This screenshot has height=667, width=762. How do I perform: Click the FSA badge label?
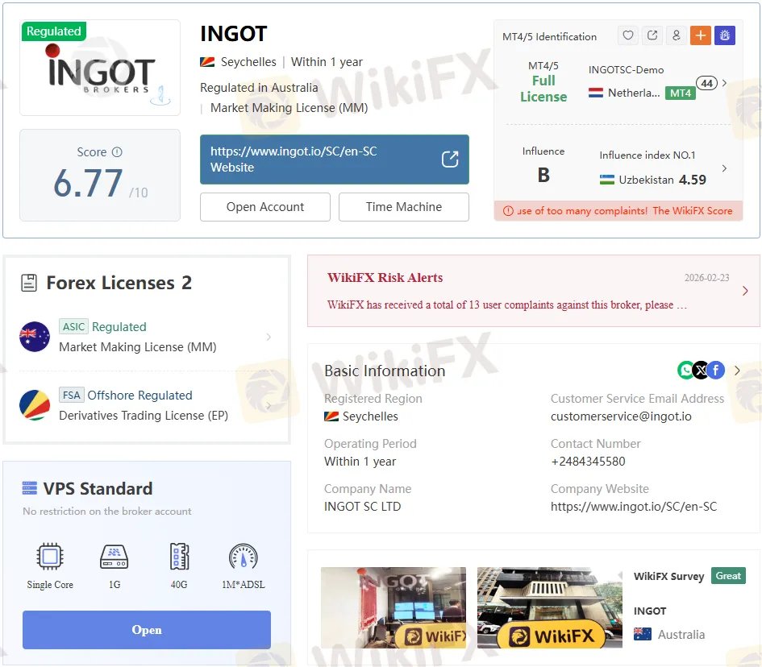point(72,395)
